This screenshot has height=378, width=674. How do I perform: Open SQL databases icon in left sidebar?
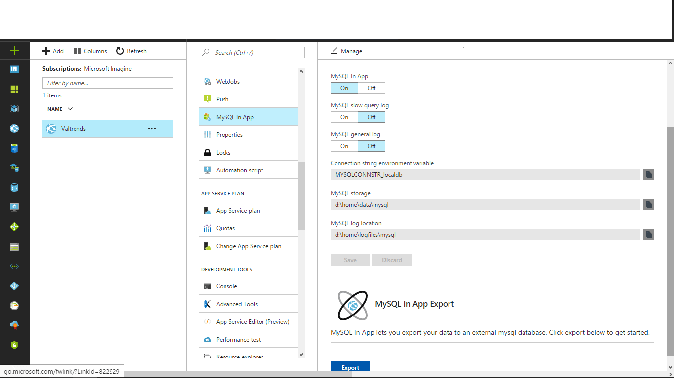(14, 148)
